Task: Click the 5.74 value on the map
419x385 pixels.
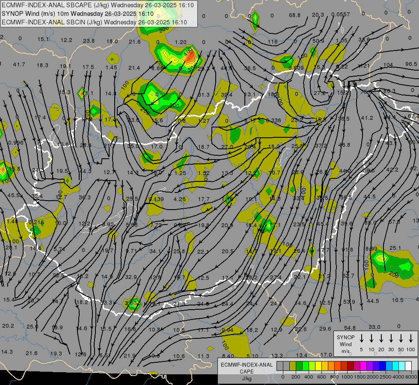Action: [x=59, y=249]
